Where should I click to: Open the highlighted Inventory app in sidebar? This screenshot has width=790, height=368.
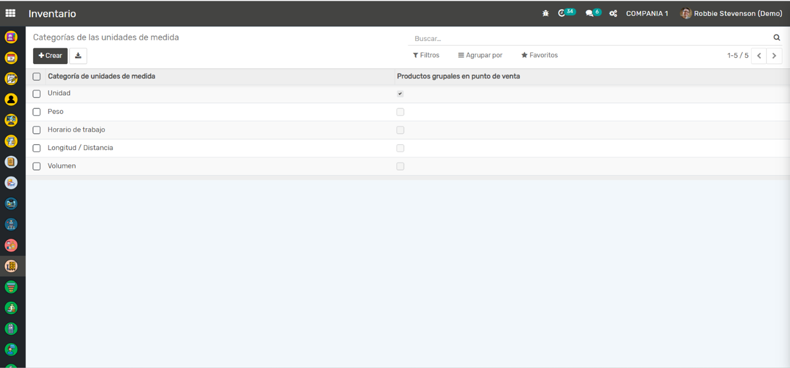[11, 266]
